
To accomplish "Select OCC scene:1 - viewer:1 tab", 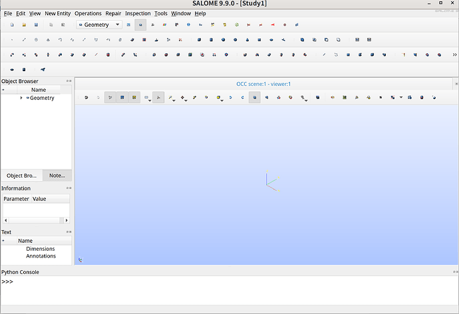I will pos(263,84).
